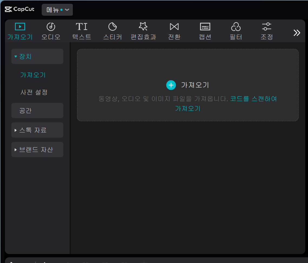Open the 캡션 (Captions) panel

pyautogui.click(x=205, y=31)
